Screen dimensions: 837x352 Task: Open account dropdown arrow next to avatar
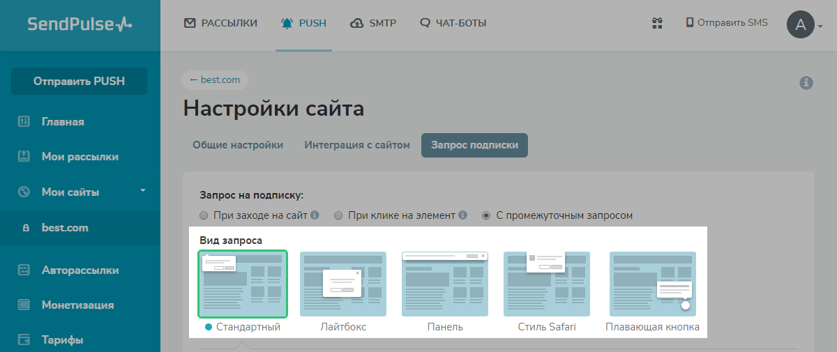click(820, 26)
